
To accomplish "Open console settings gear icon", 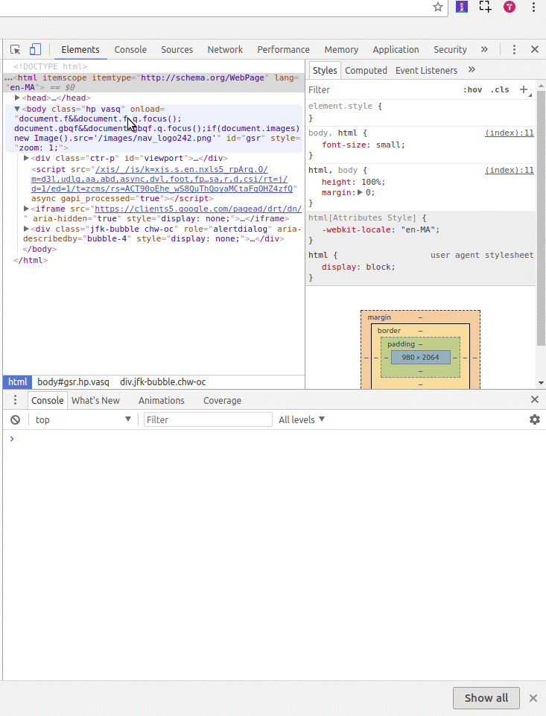I will click(534, 420).
